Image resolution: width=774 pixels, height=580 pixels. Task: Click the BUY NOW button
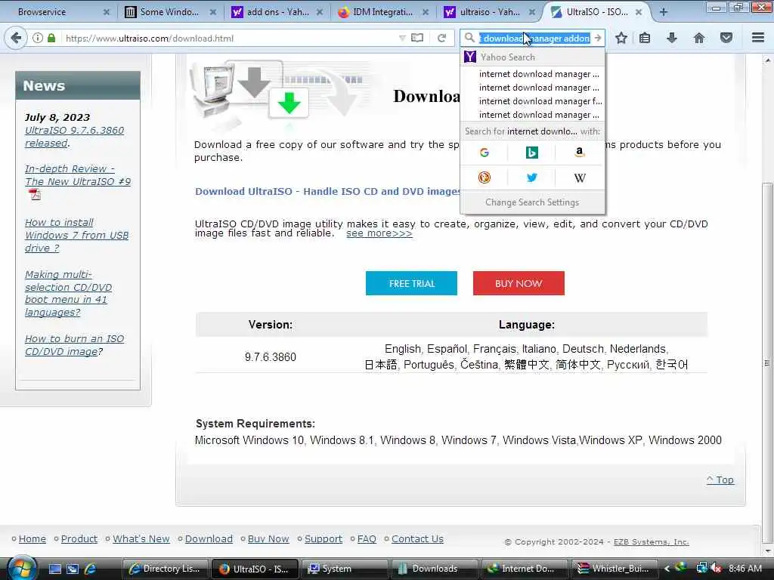click(x=519, y=283)
